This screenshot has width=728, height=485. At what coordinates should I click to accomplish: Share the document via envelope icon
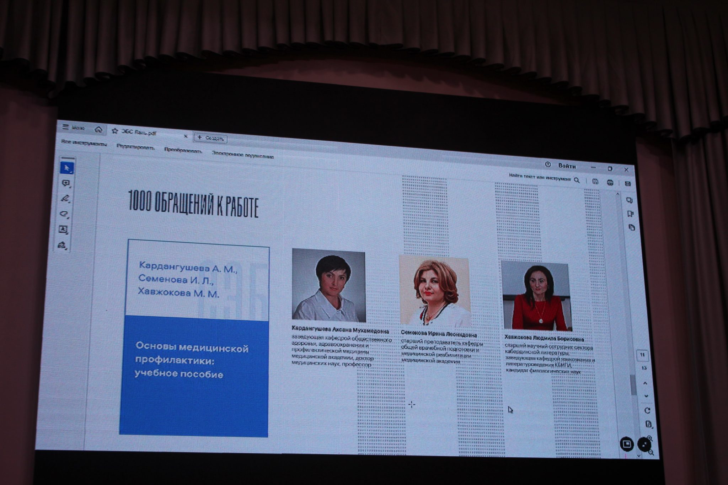(627, 184)
